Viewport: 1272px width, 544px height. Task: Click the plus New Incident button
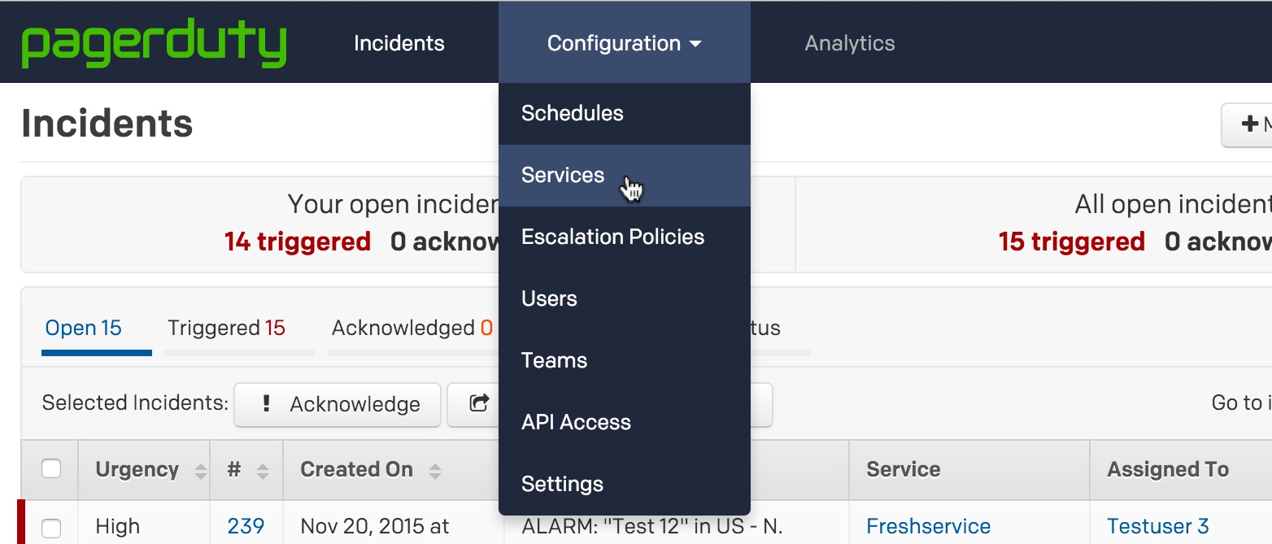1249,124
